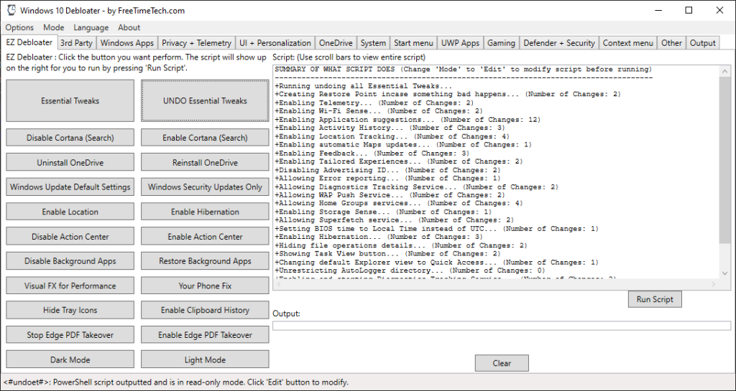The height and width of the screenshot is (391, 736).
Task: Click Uninstall OneDrive button
Action: point(70,162)
